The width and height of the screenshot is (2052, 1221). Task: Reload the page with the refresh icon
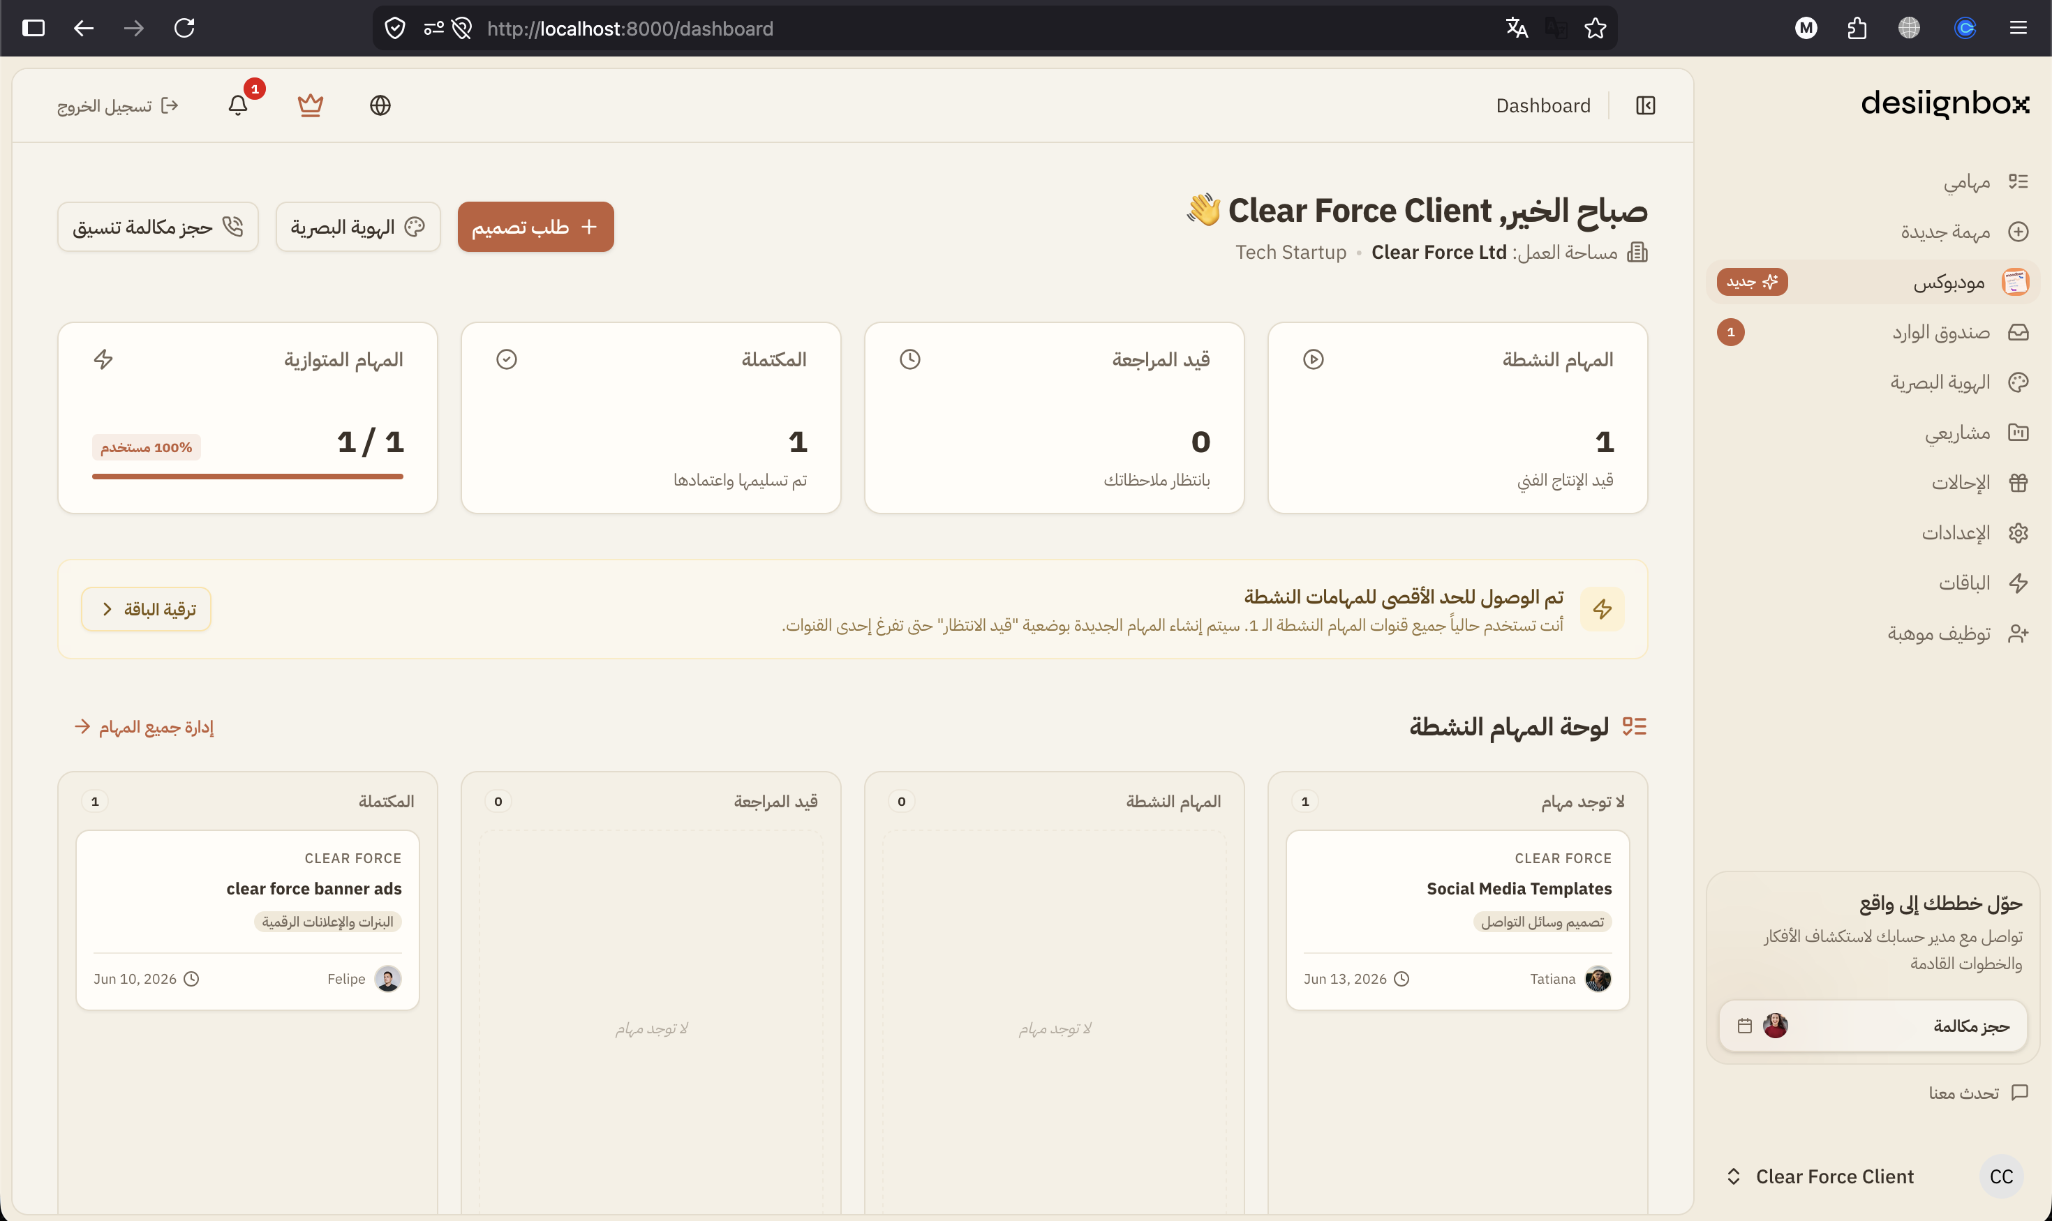tap(184, 29)
